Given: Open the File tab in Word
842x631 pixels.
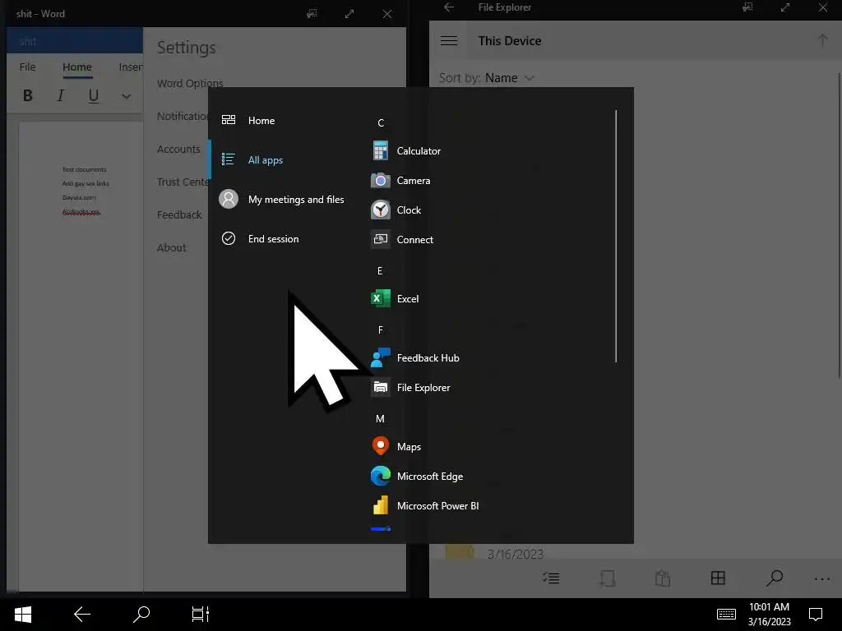Looking at the screenshot, I should coord(27,67).
